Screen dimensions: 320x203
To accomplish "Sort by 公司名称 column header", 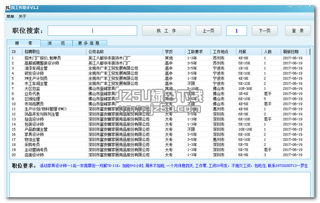I will tap(124, 52).
